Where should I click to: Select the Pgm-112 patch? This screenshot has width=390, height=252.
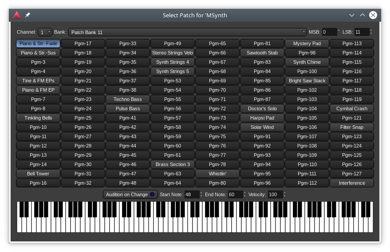pos(307,183)
